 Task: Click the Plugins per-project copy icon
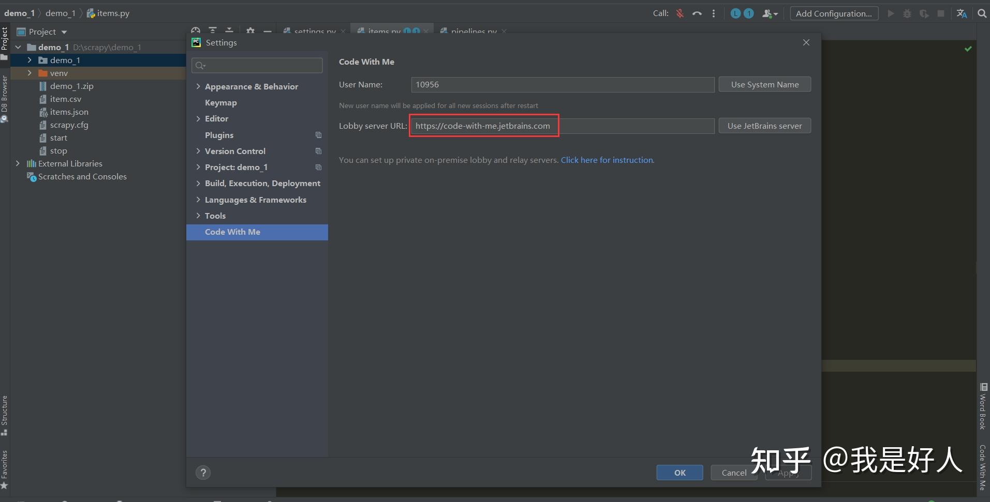coord(319,135)
